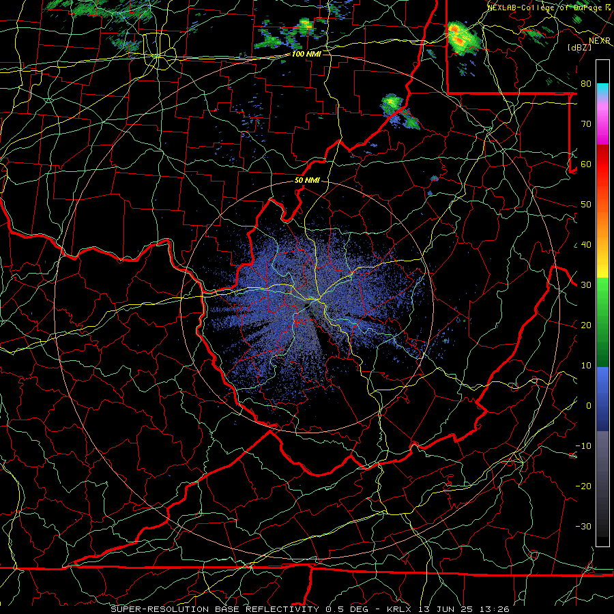Select the -10 value on the dBZ scale
This screenshot has width=614, height=614.
[583, 446]
